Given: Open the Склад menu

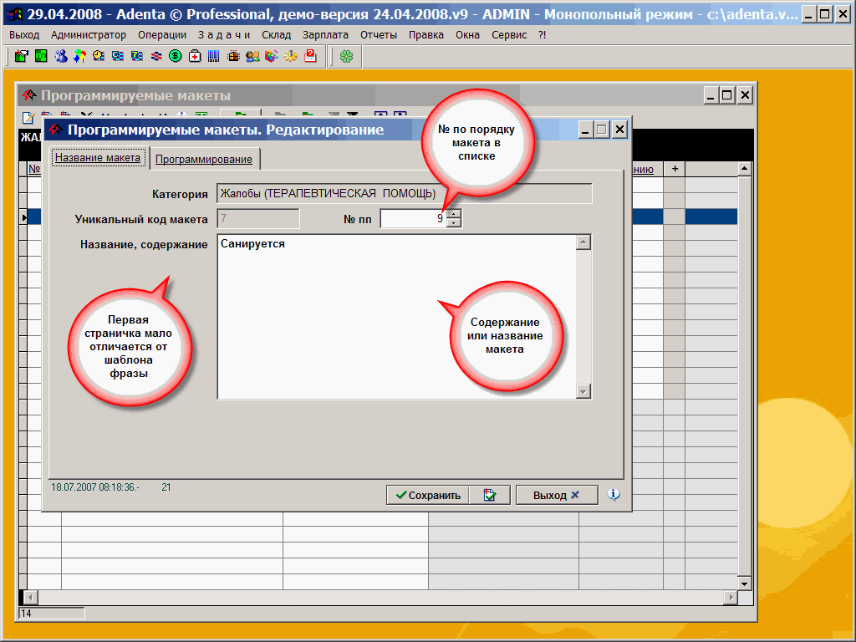Looking at the screenshot, I should click(276, 35).
